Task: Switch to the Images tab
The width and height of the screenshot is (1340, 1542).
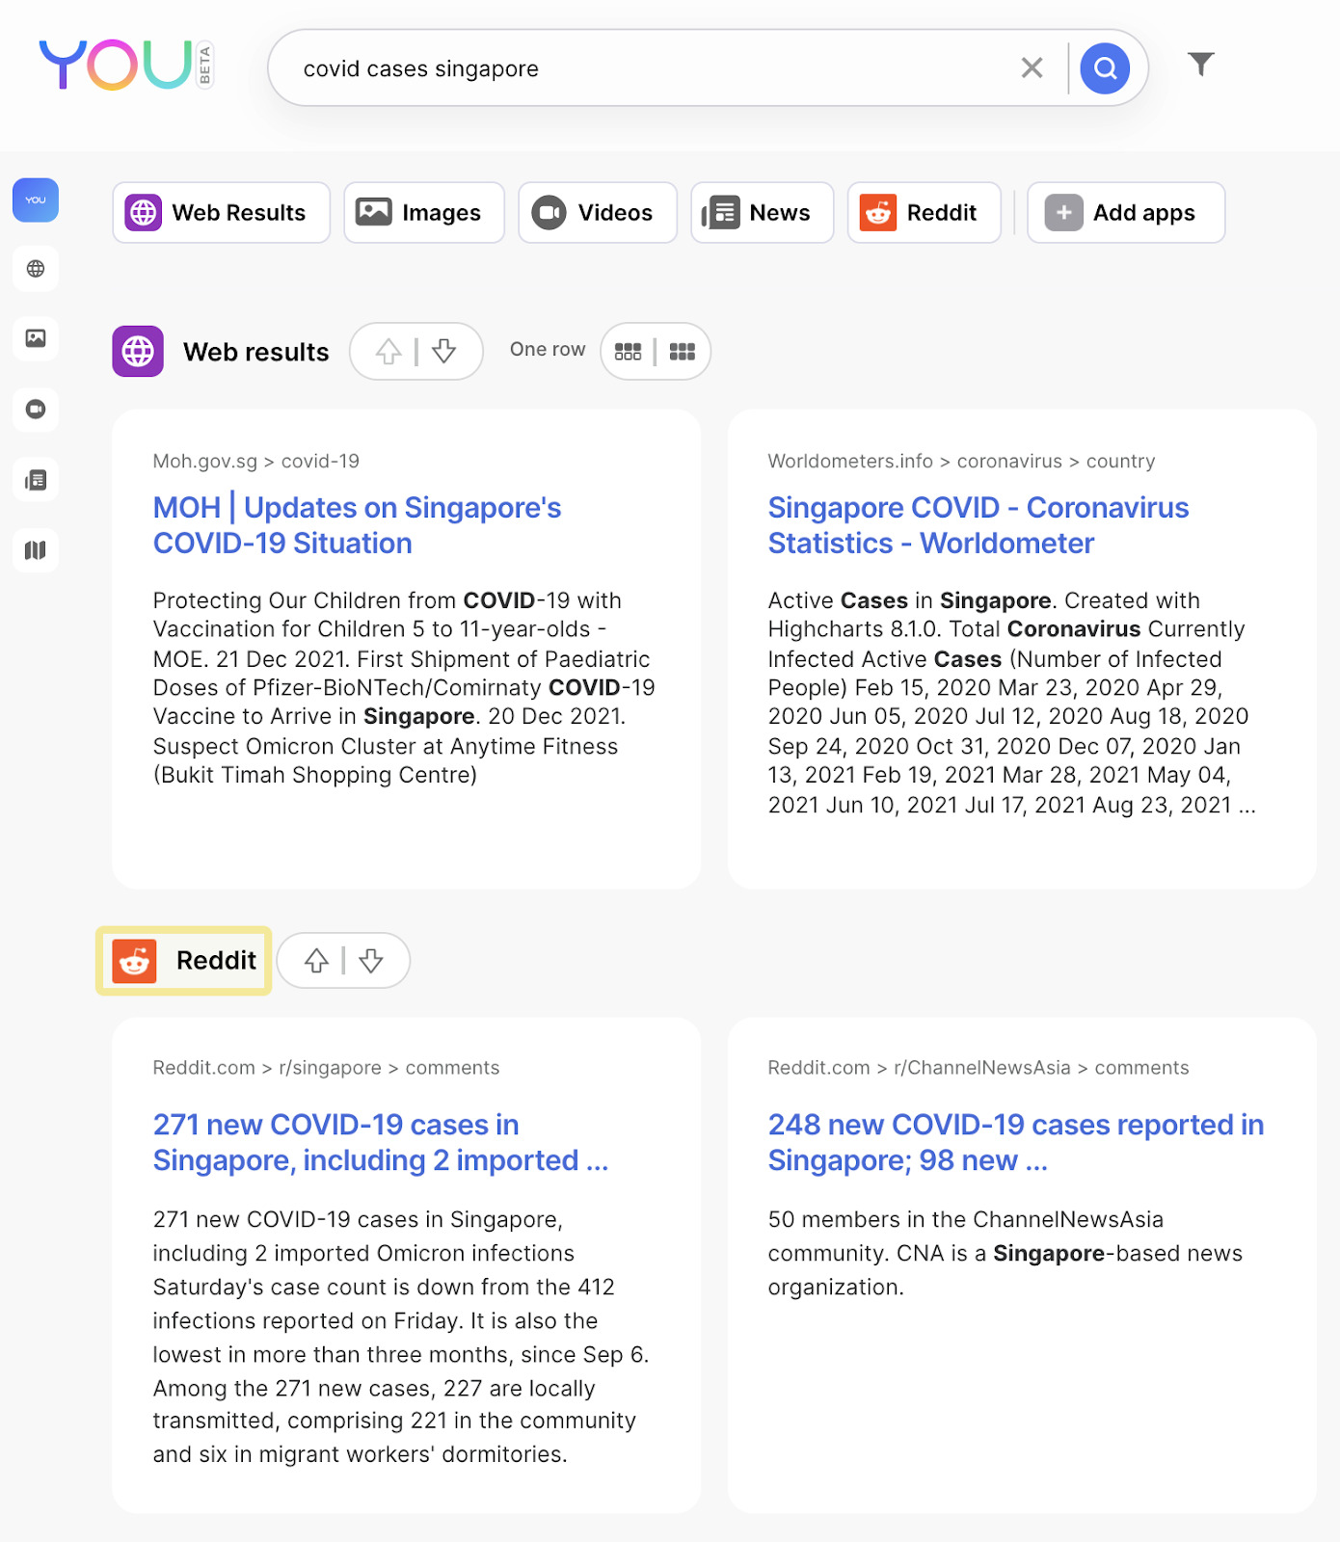Action: pos(424,213)
